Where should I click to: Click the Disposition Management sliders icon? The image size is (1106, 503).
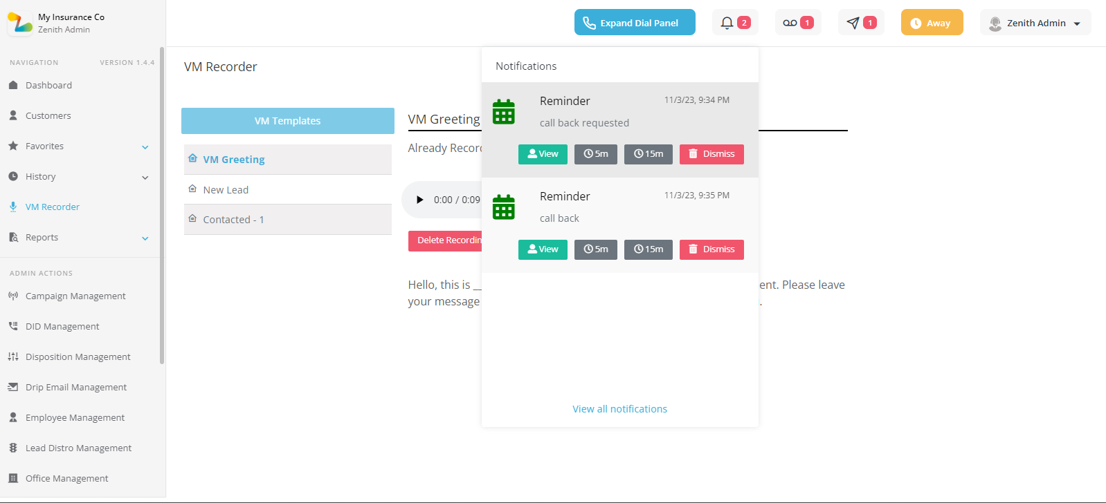pos(13,357)
